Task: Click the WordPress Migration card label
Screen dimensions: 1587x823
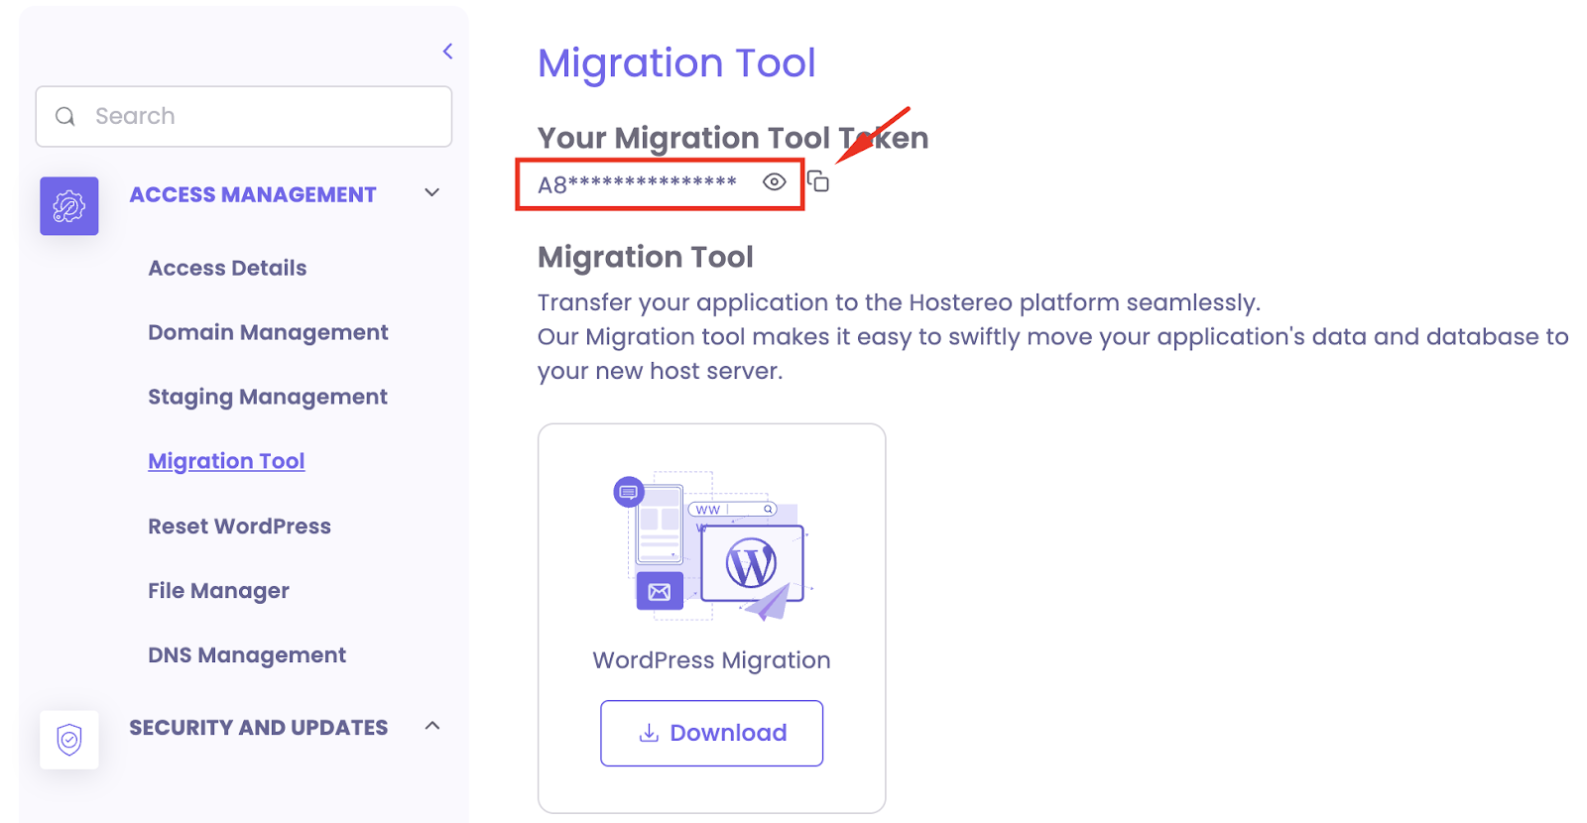Action: pos(711,660)
